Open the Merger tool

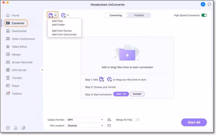click(13, 54)
